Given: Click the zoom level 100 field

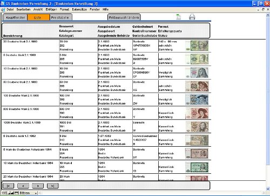Looking at the screenshot, I should coord(4,193).
